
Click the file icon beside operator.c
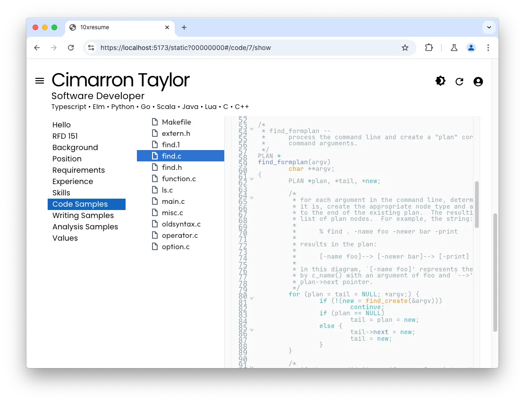pyautogui.click(x=155, y=235)
